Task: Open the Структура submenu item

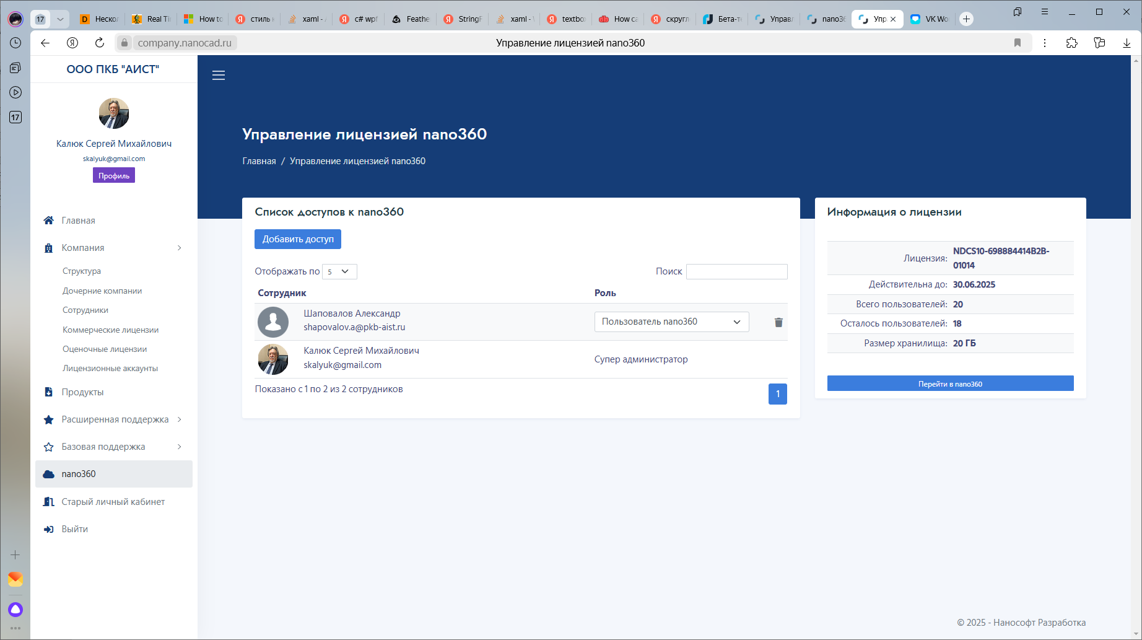Action: point(82,271)
